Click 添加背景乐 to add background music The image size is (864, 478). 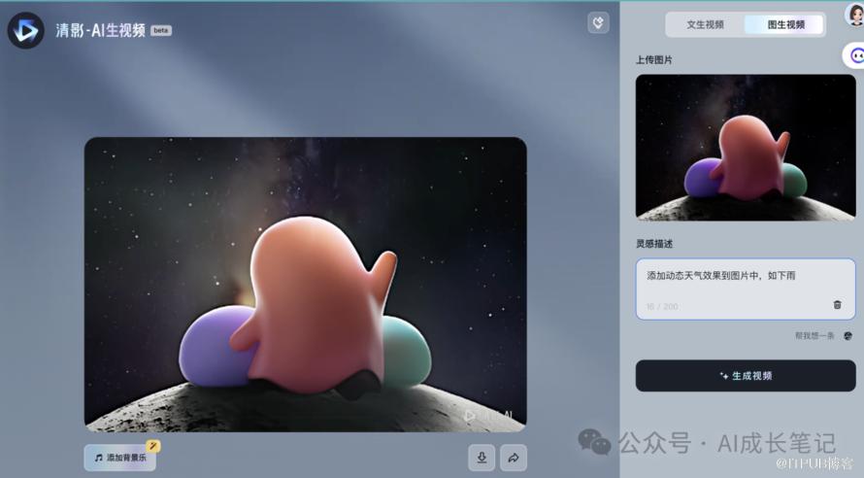(x=120, y=458)
